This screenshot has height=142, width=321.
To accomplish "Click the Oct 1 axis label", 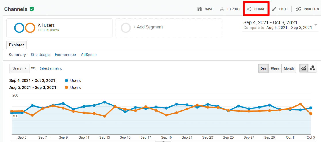I will (290, 137).
